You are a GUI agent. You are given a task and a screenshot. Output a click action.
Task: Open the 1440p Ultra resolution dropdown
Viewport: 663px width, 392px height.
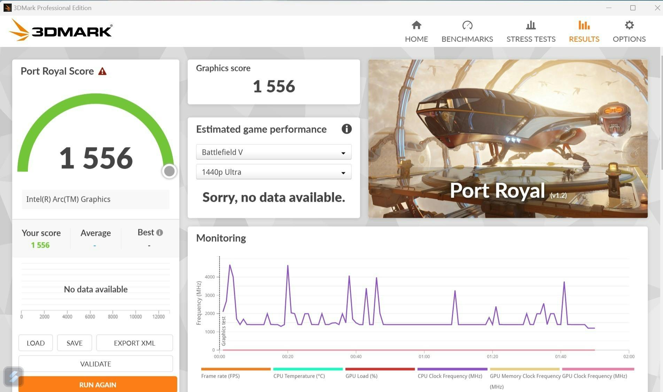[x=273, y=172]
